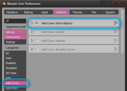Select the User category
Image resolution: width=127 pixels, height=91 pixels.
(15, 58)
